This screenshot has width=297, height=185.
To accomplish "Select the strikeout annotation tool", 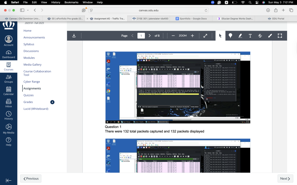I will (x=260, y=36).
